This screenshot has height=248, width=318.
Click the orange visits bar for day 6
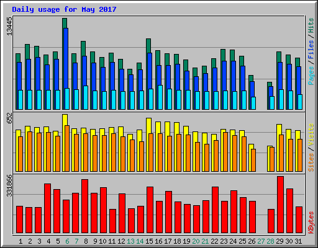coord(67,148)
